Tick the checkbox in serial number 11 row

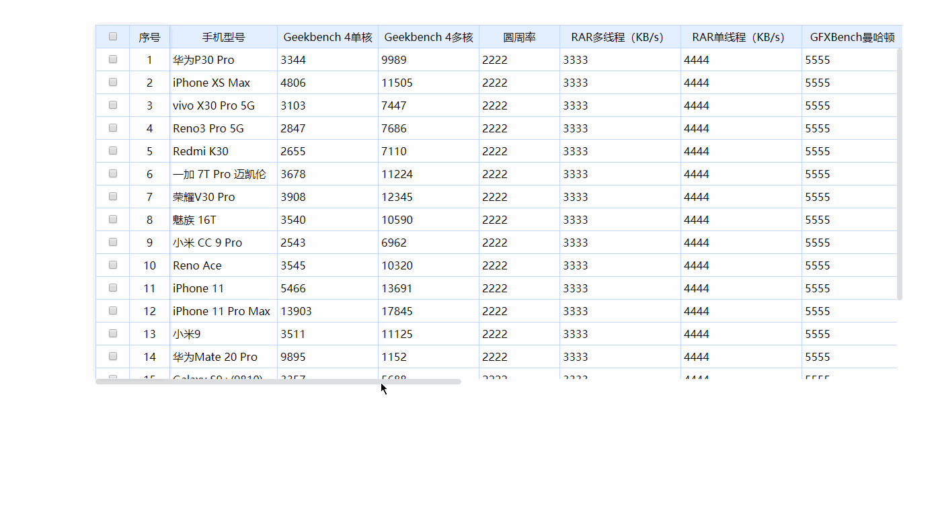113,288
